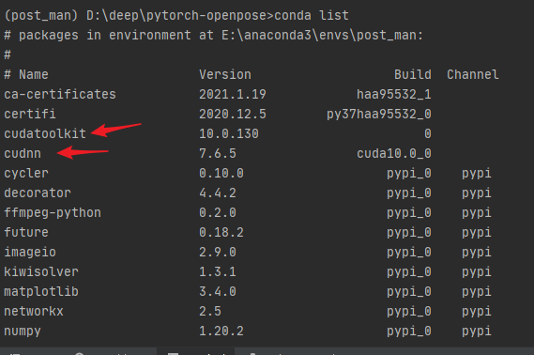Select the 'numpy' package name

click(x=23, y=332)
